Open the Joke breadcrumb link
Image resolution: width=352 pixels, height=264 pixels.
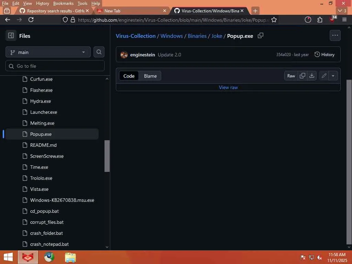pos(217,36)
